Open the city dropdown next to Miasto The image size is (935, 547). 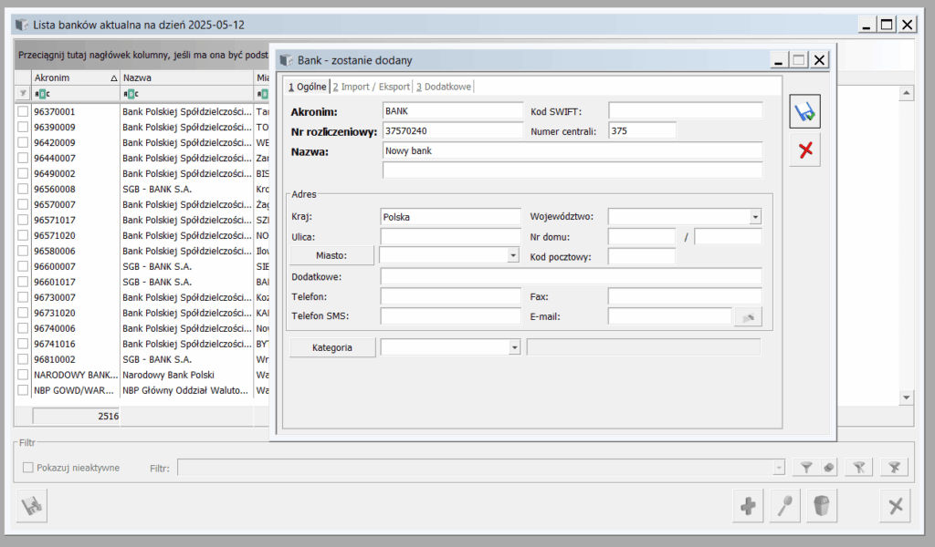[x=513, y=256]
